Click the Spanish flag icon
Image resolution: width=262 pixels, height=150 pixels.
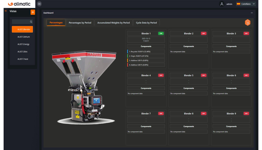click(238, 4)
